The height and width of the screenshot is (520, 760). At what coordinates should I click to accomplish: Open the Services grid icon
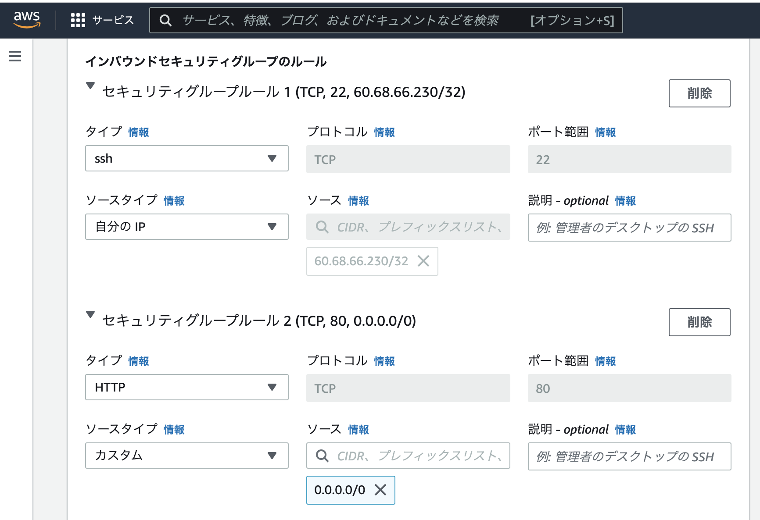coord(77,20)
